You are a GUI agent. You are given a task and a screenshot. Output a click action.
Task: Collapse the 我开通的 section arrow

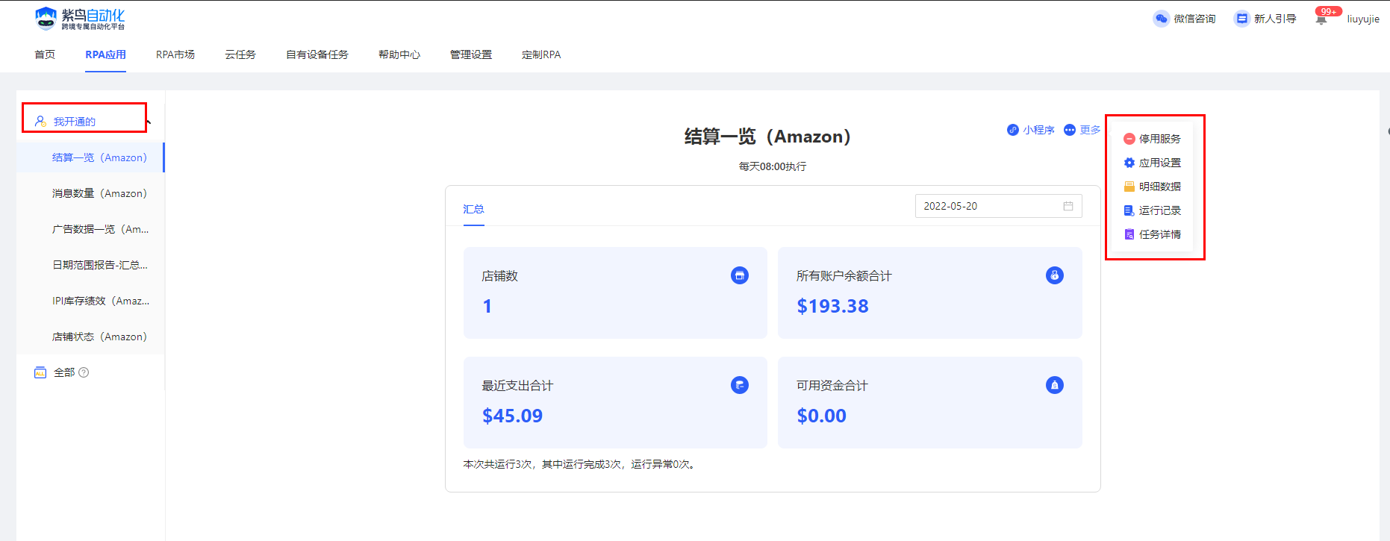coord(149,122)
